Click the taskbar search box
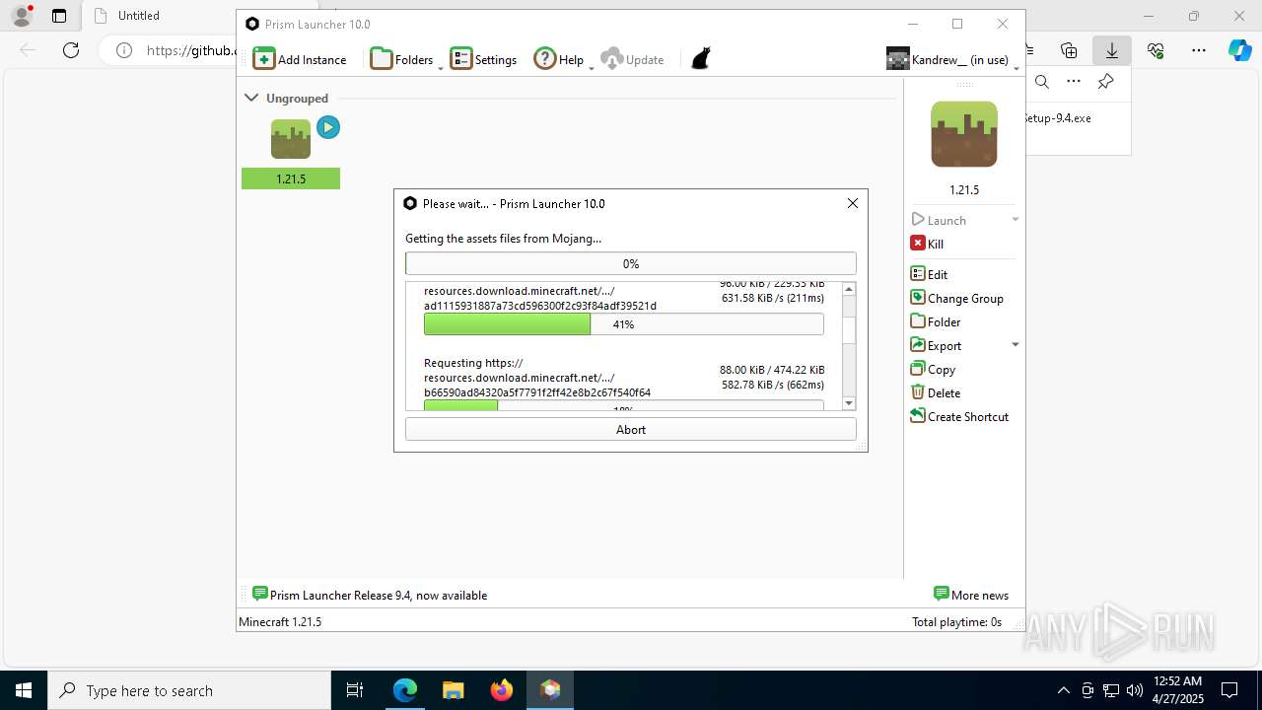 pyautogui.click(x=189, y=690)
